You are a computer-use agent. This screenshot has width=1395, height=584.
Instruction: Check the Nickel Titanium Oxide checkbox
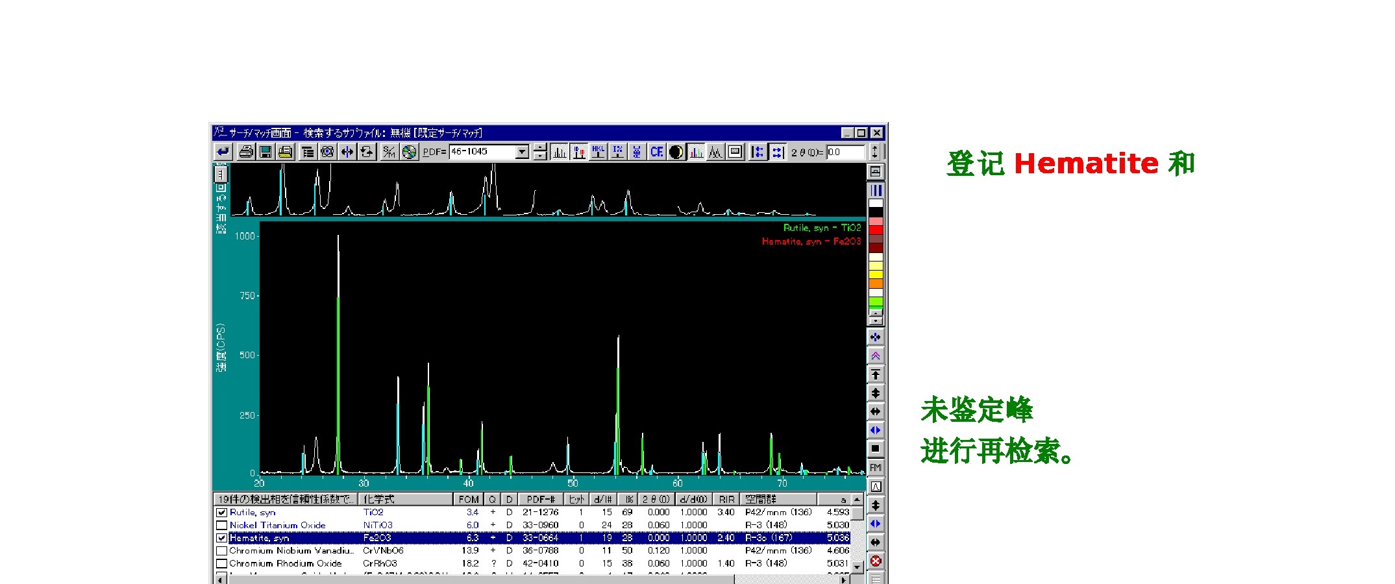[222, 526]
